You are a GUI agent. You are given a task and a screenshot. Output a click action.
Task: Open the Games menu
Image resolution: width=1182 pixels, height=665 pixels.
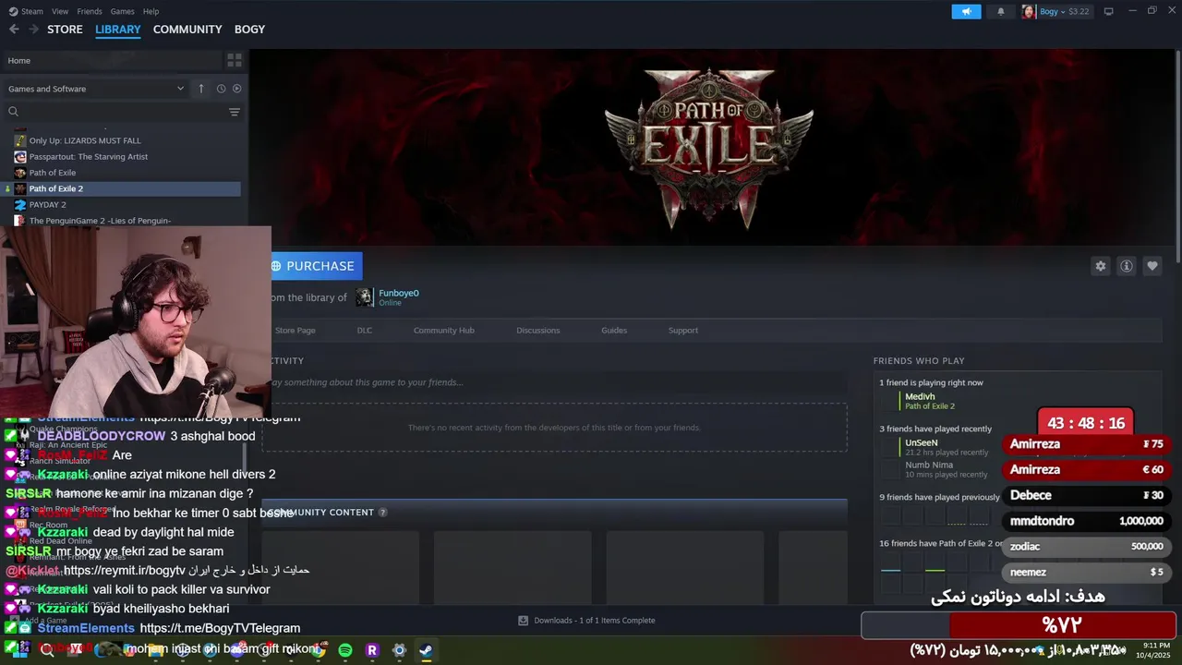click(x=122, y=11)
